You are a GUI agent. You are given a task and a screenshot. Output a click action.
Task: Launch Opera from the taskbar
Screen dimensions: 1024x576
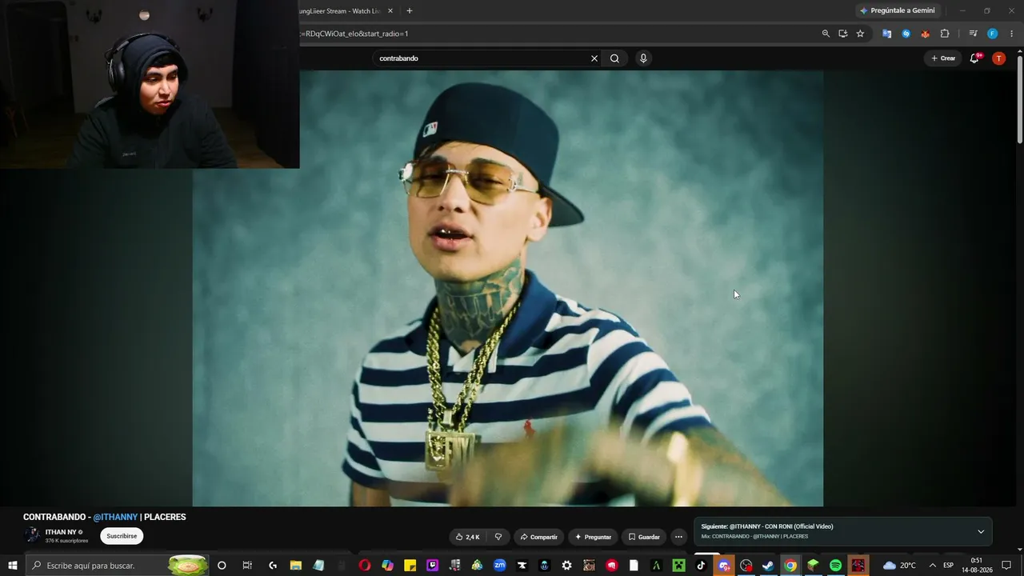365,566
